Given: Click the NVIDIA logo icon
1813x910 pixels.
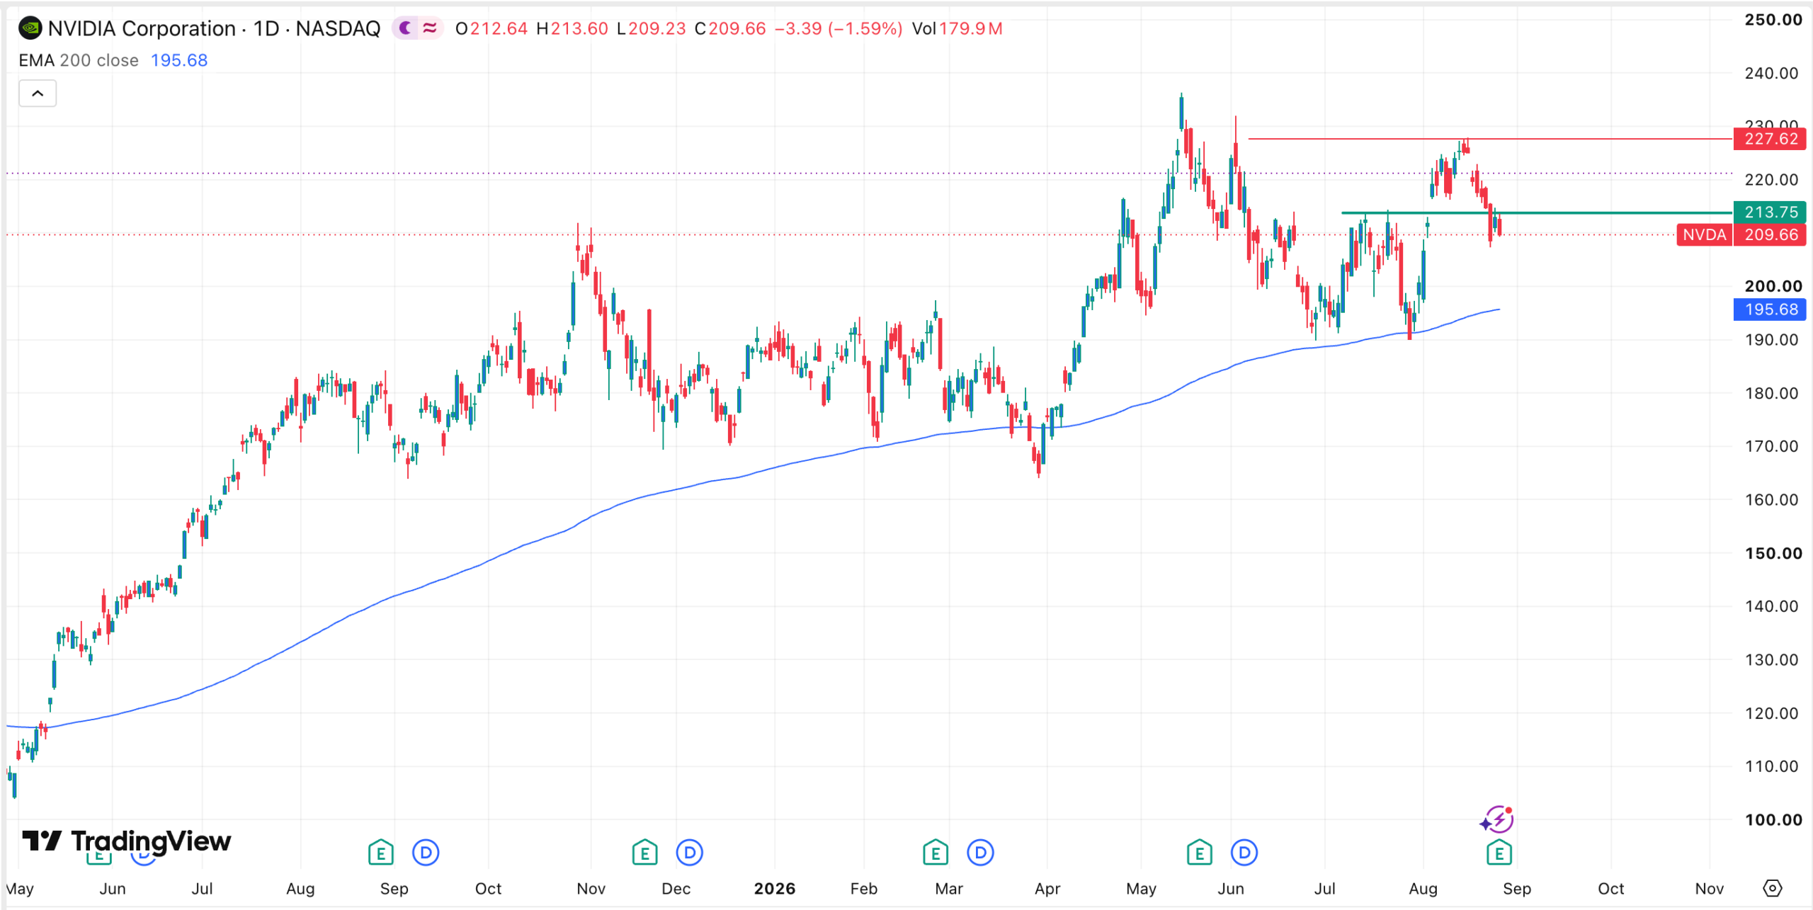Looking at the screenshot, I should (30, 28).
